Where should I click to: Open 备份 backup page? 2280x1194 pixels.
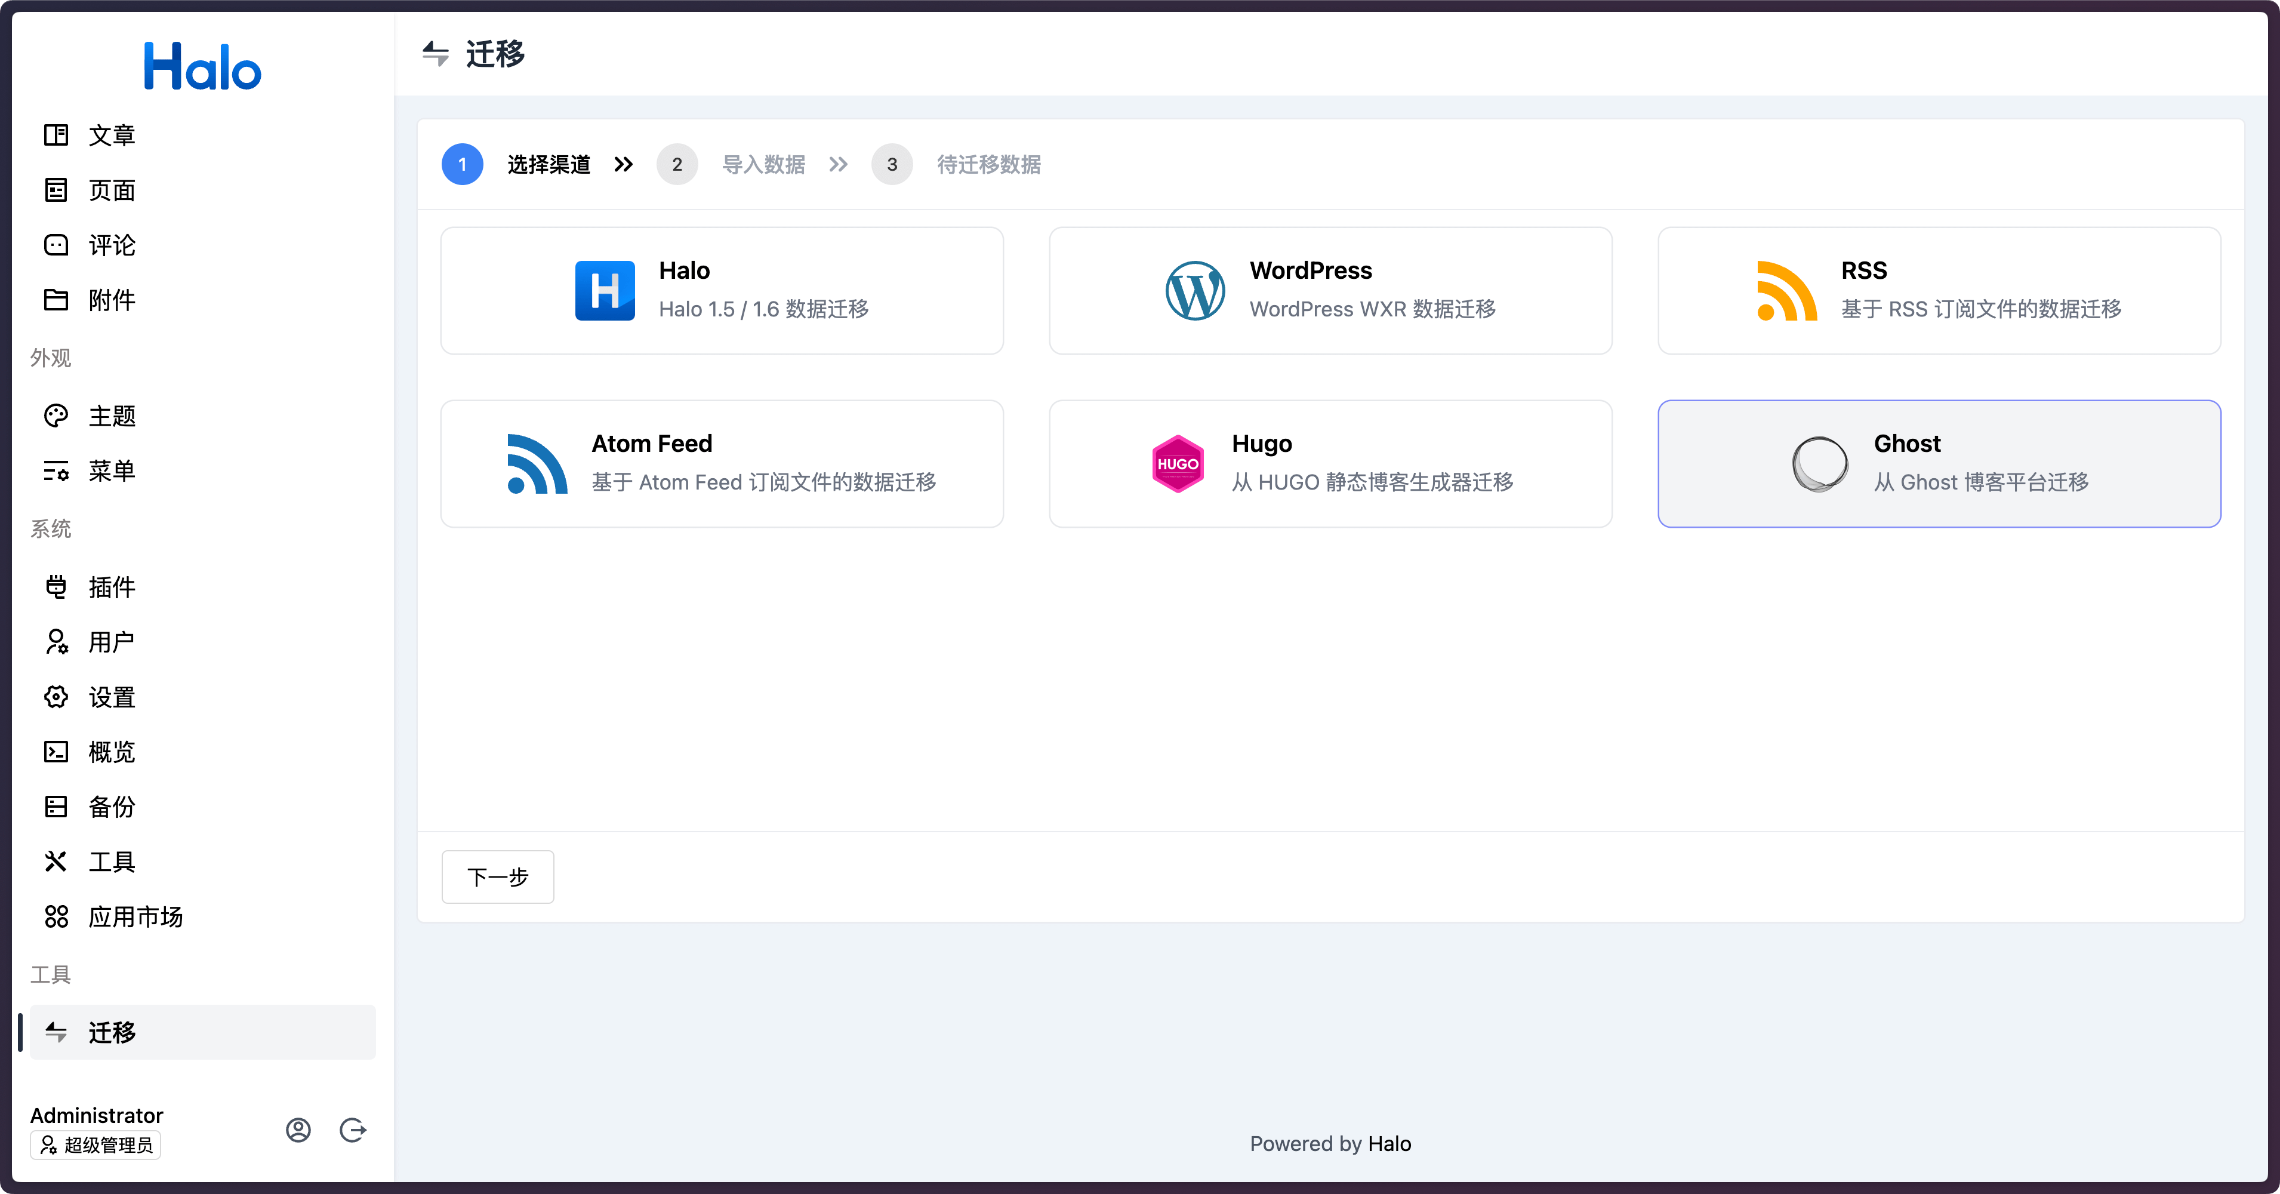112,807
